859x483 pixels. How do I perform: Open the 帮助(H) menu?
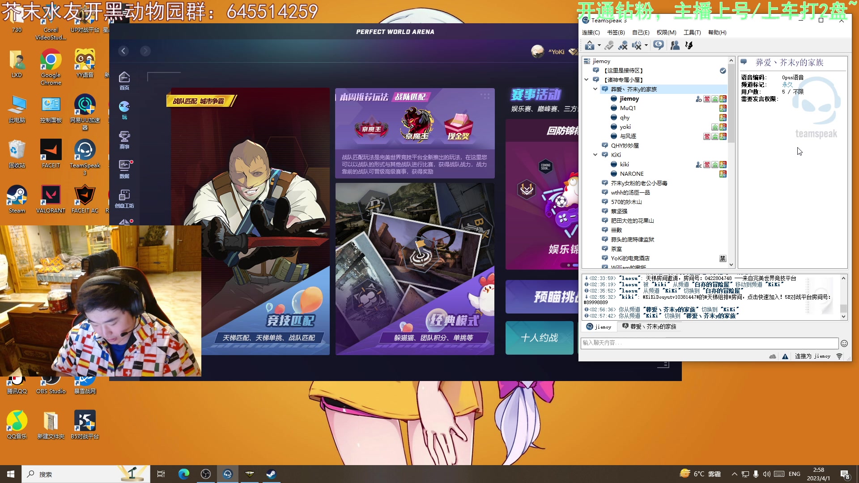coord(717,33)
